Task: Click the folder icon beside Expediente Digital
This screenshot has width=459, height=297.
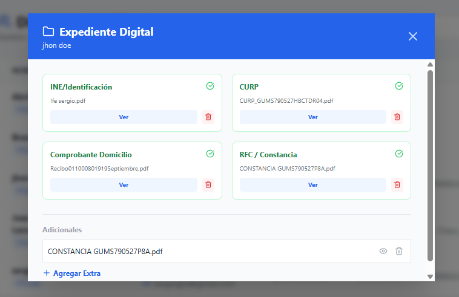Action: coord(48,31)
